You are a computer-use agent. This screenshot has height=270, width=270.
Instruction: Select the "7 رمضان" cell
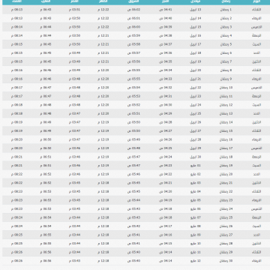(x=226, y=61)
